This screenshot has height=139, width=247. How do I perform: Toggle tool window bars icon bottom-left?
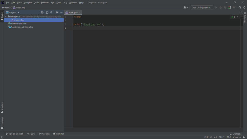[x=2, y=137]
